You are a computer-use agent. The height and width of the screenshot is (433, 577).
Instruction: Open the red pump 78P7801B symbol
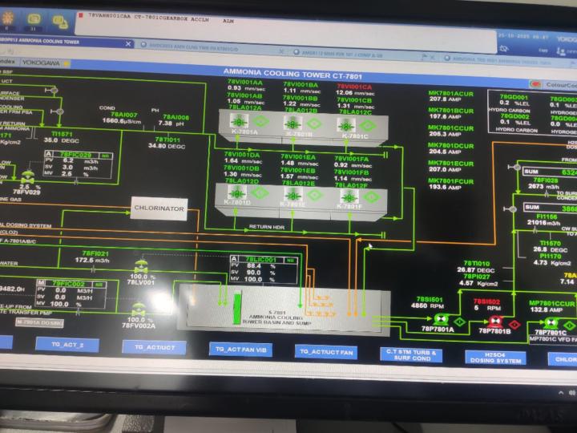[x=495, y=322]
